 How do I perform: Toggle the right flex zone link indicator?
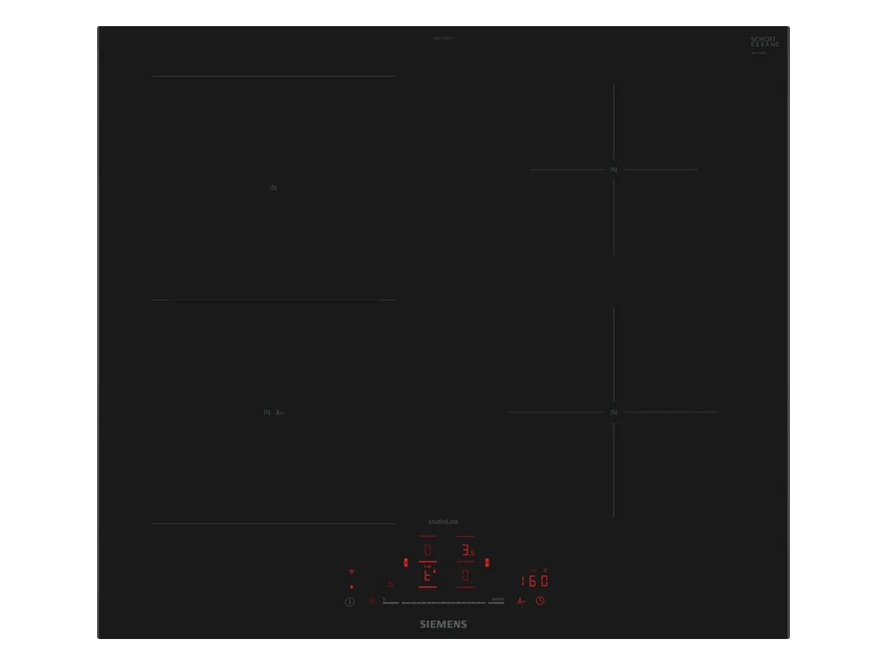click(487, 563)
